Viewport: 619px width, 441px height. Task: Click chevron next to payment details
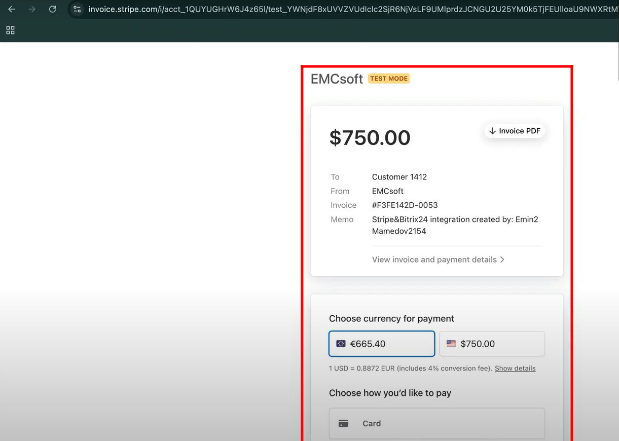click(x=502, y=260)
